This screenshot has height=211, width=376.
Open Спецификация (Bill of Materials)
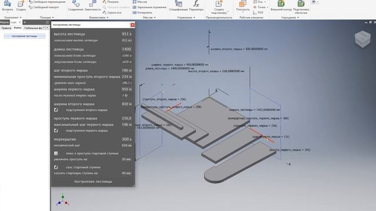pos(179,5)
